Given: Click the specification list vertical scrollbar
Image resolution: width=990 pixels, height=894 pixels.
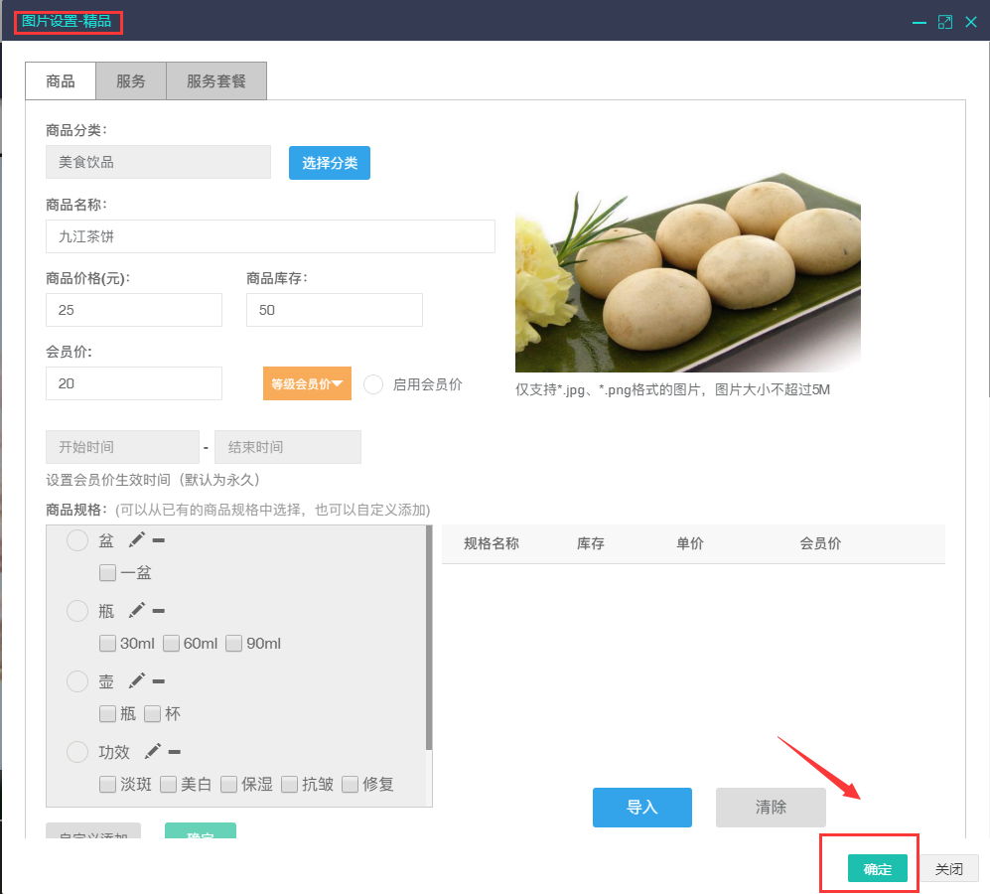Looking at the screenshot, I should click(x=429, y=638).
